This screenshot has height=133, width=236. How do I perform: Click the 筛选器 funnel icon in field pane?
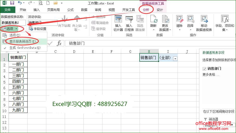click(x=205, y=119)
